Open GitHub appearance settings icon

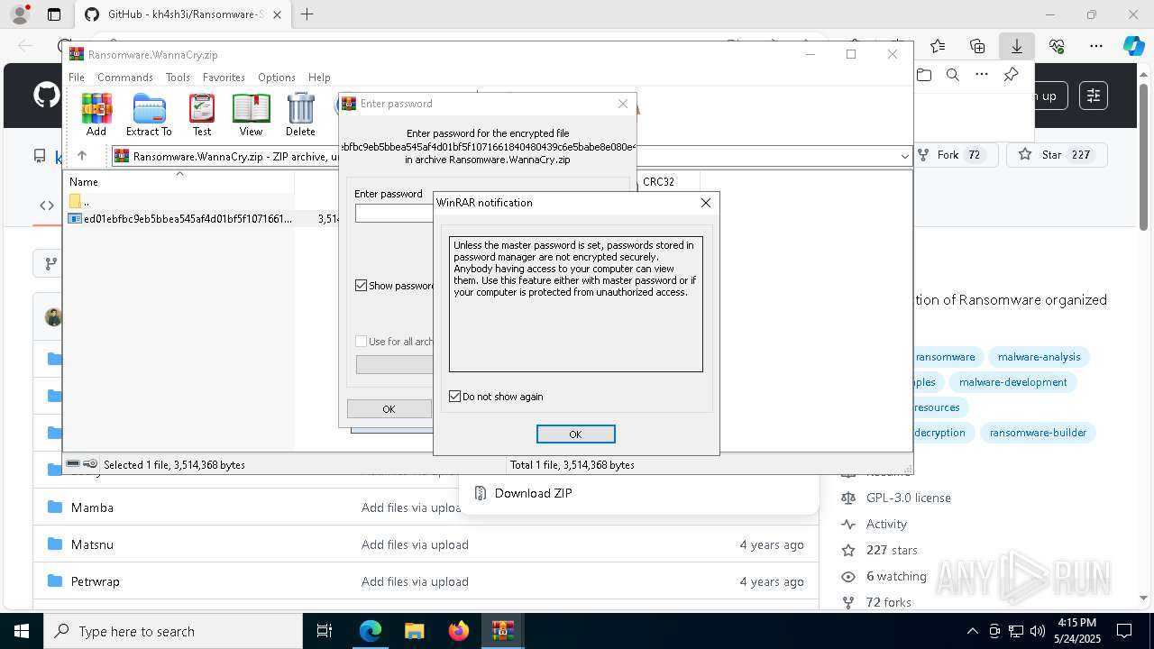1093,96
